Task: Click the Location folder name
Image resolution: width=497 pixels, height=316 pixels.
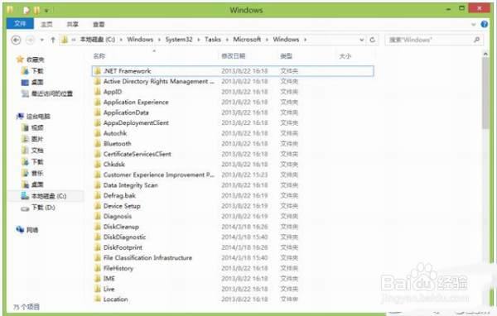Action: pos(115,299)
